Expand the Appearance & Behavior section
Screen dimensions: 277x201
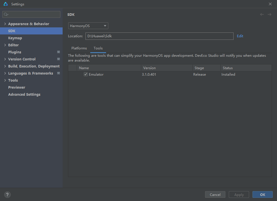point(5,24)
